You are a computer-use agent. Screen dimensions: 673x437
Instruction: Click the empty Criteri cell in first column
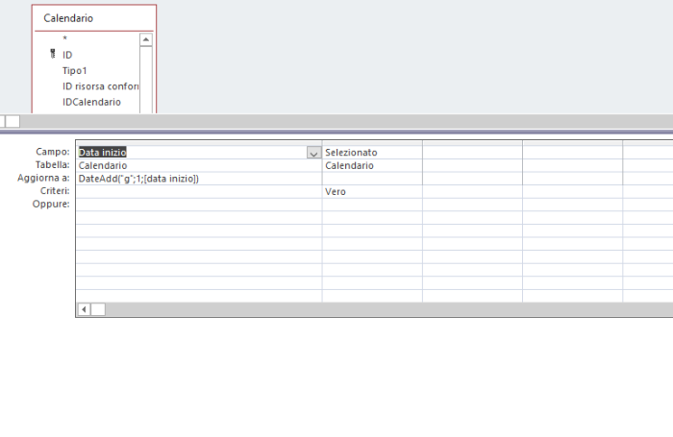click(198, 192)
